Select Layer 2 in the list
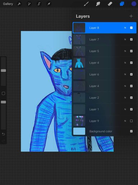This screenshot has height=185, width=138. click(105, 98)
